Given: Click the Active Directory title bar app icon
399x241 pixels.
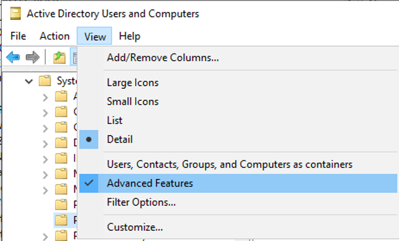Looking at the screenshot, I should (15, 13).
